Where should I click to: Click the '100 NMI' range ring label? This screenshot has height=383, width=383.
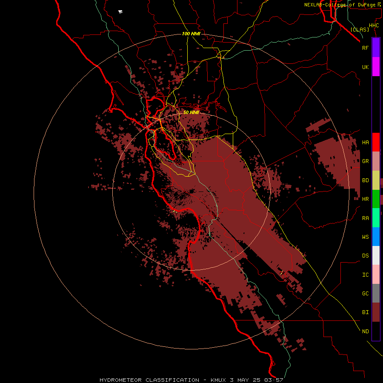coord(191,34)
